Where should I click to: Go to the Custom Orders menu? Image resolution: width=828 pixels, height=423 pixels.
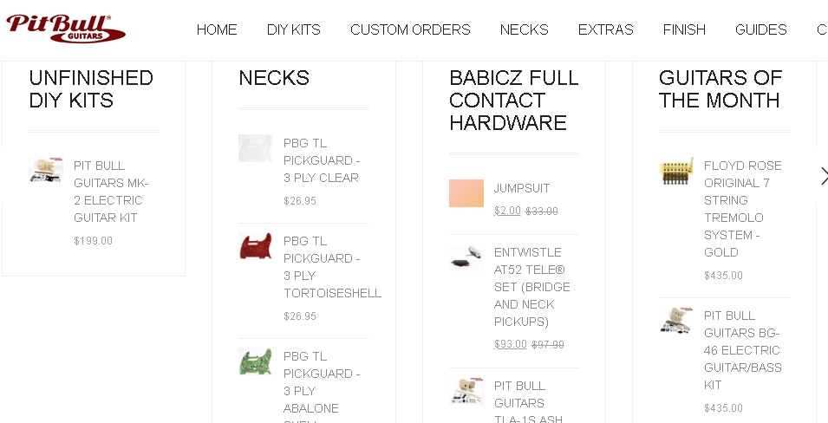(410, 29)
